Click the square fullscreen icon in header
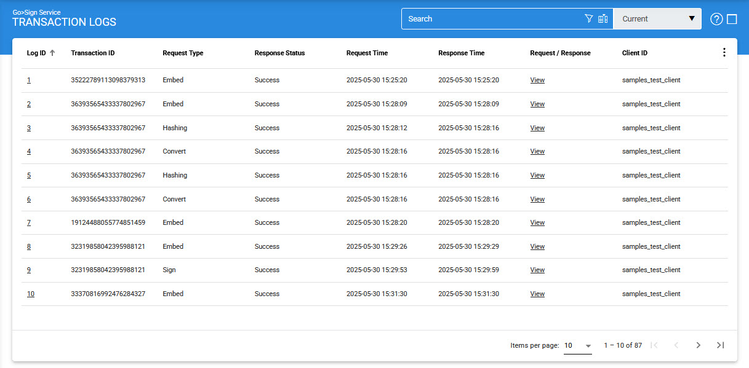Viewport: 749px width, 368px height. [732, 19]
